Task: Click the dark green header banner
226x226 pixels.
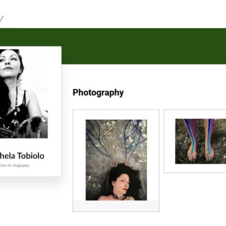Action: [x=143, y=46]
